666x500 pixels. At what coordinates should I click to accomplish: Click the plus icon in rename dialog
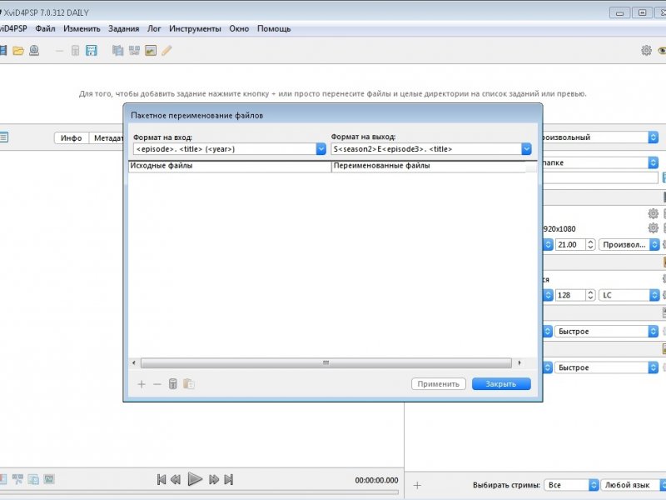pos(142,384)
